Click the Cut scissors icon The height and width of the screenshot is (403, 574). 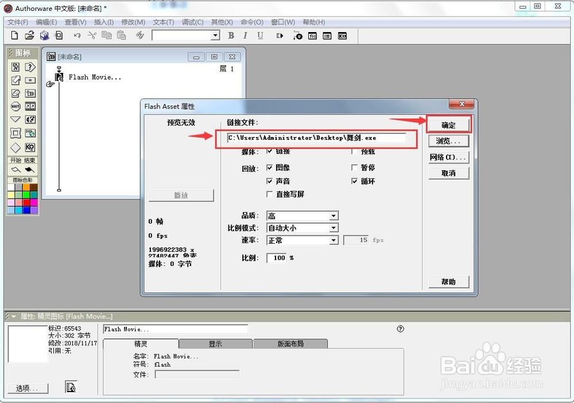[x=92, y=36]
